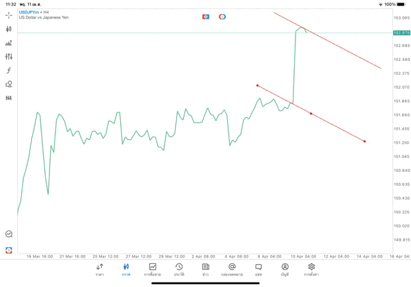The image size is (411, 287).
Task: Click the red-blue logo icon in sidebar corner
Action: pos(9,250)
